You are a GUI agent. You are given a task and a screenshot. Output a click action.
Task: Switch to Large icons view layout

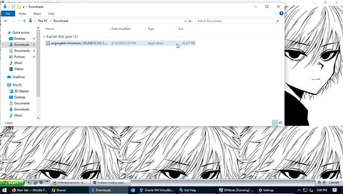click(x=280, y=123)
